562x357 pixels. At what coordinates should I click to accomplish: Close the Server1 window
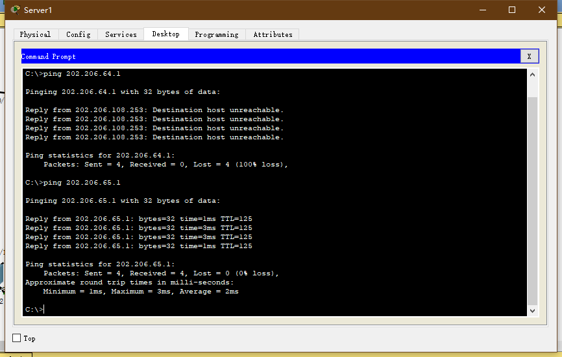tap(542, 10)
